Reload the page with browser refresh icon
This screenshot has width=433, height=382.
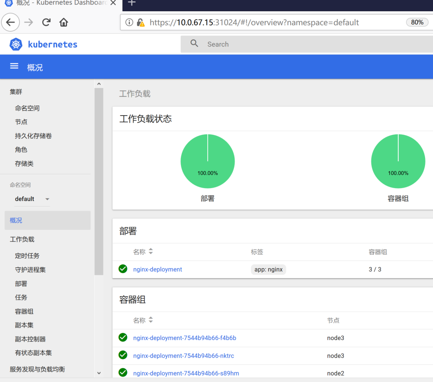click(46, 22)
